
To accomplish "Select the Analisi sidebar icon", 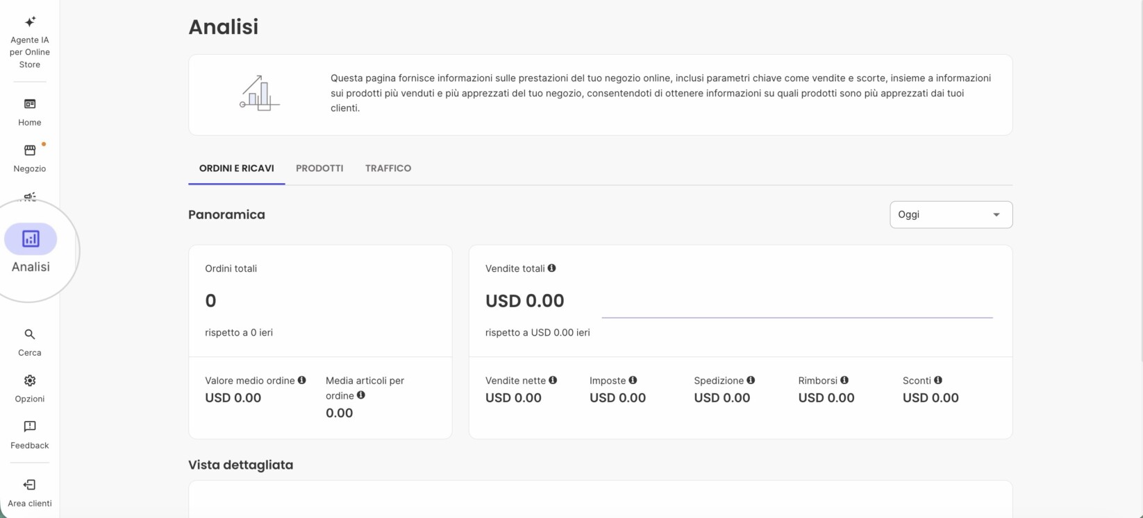I will click(31, 239).
